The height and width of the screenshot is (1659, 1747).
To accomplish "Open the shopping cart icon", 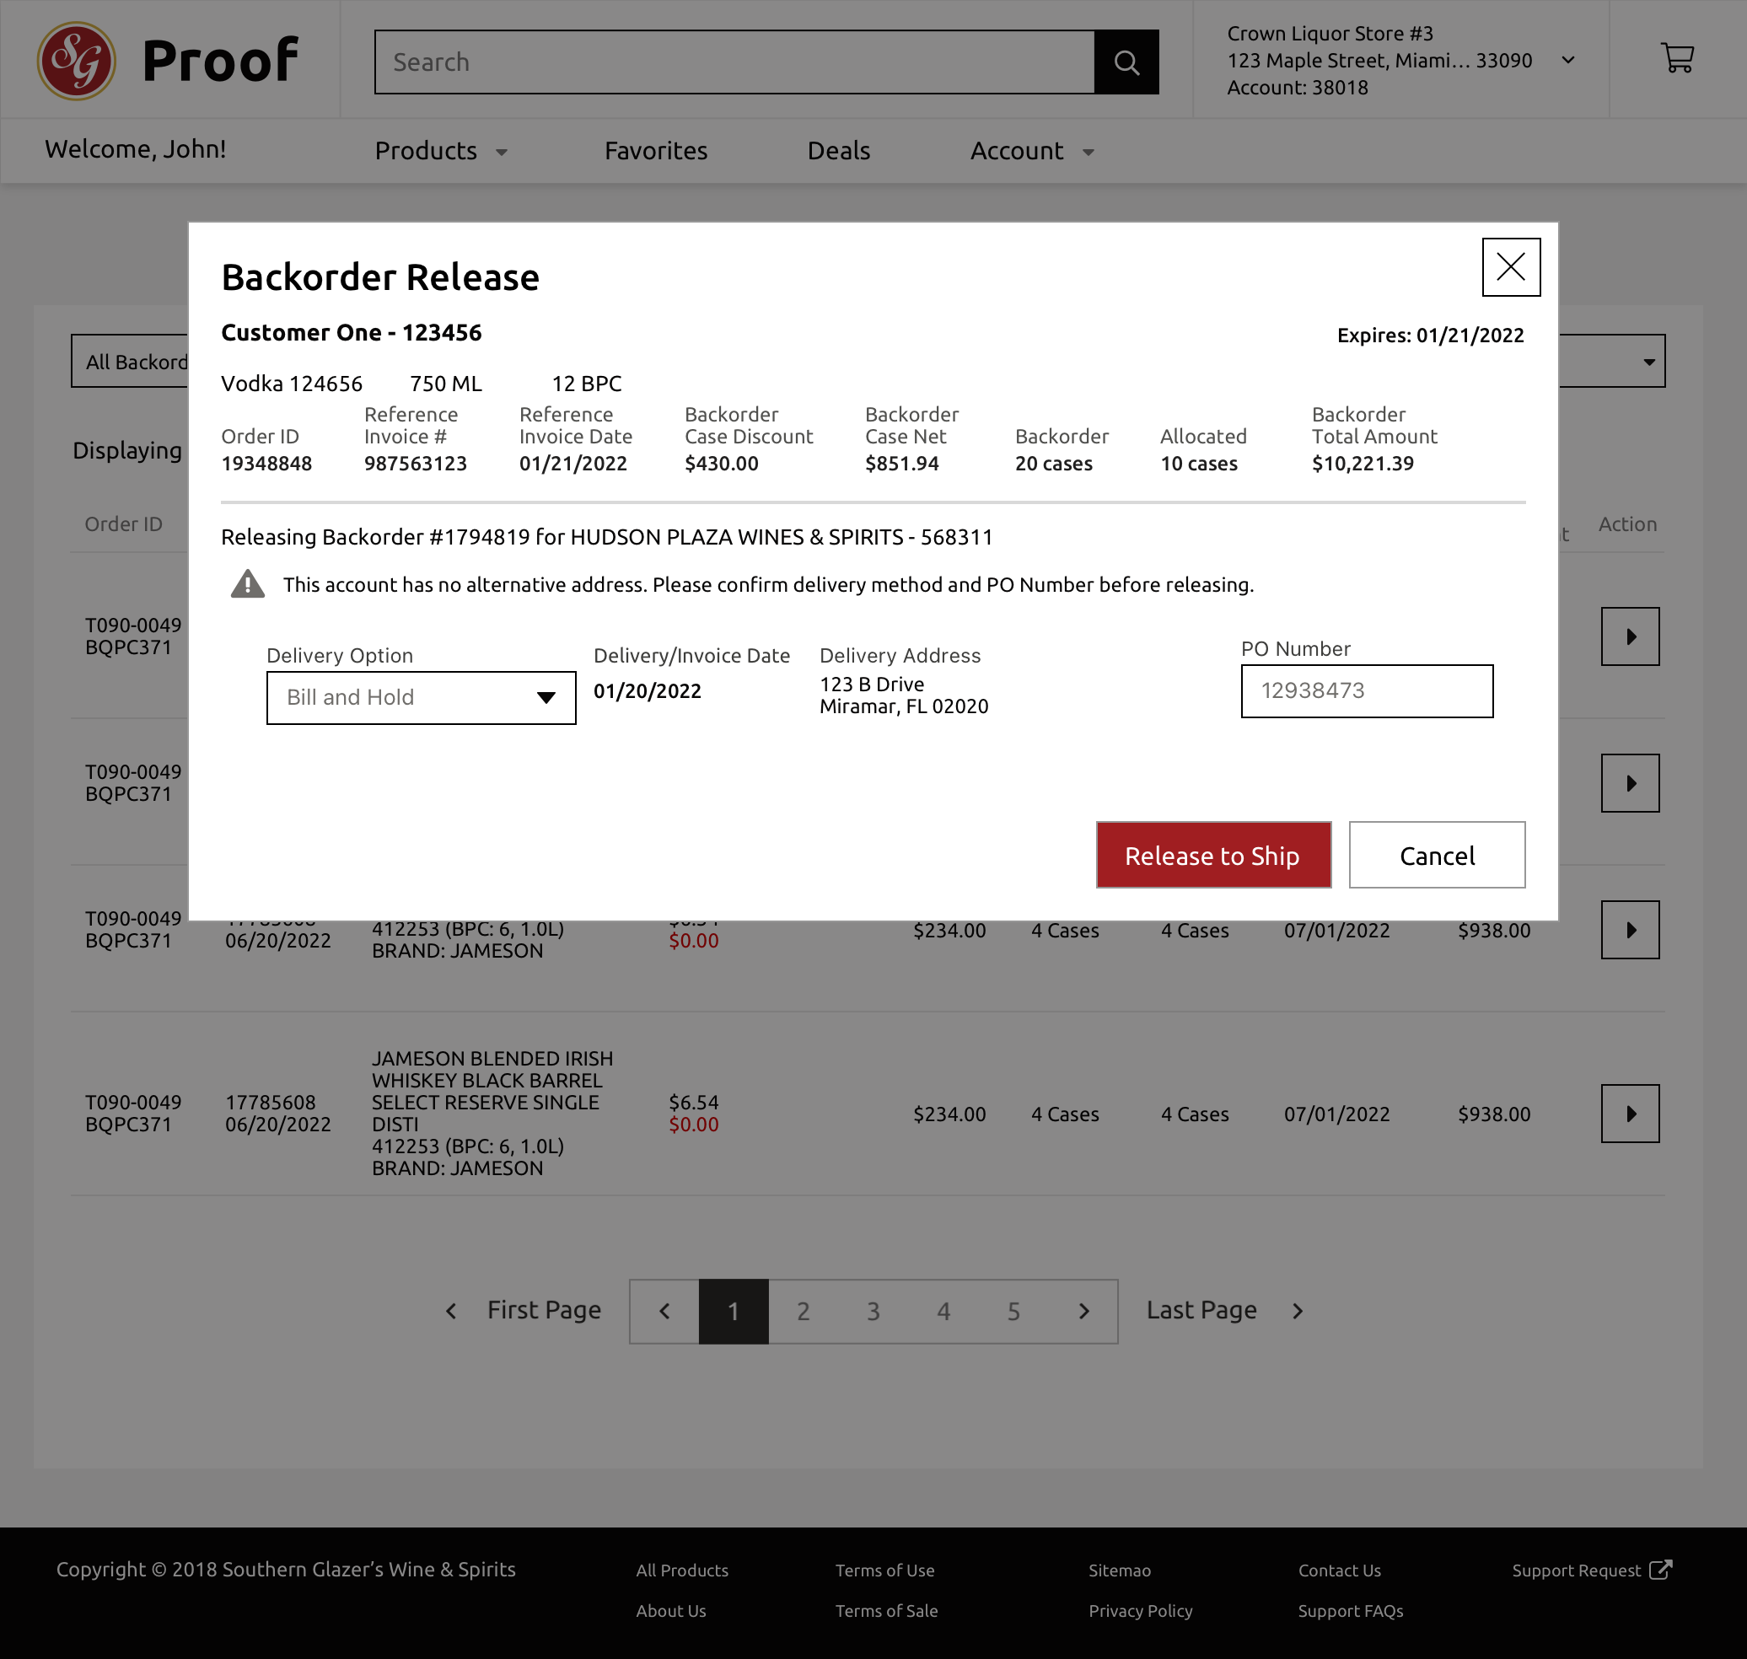I will click(1676, 59).
